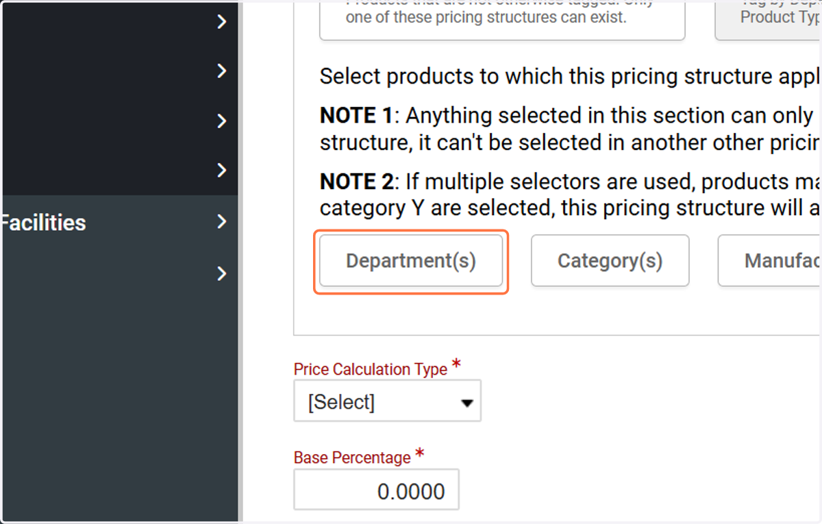Open the Price Calculation Type dropdown
Viewport: 822px width, 524px height.
pos(388,401)
